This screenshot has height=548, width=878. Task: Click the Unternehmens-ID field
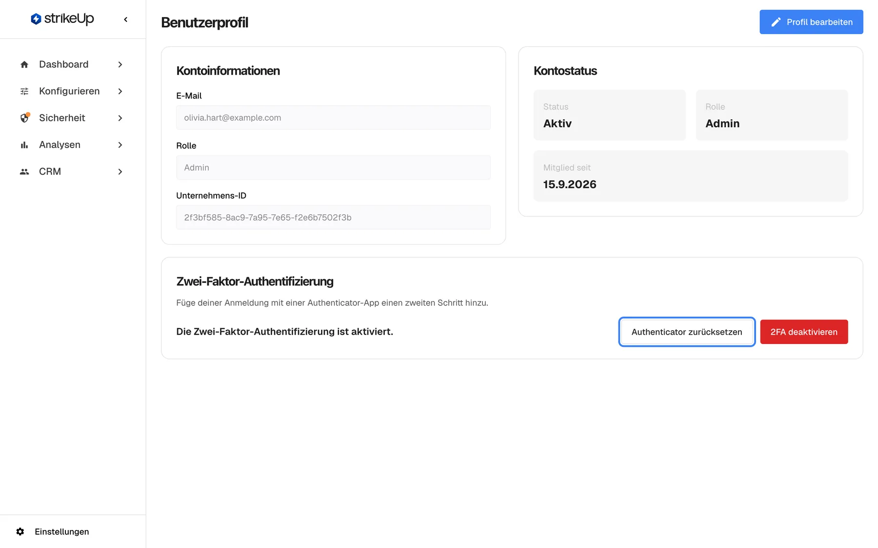tap(333, 217)
